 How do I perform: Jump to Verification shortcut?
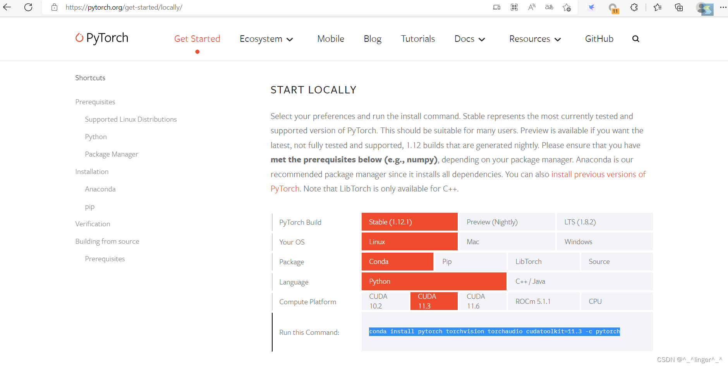tap(93, 224)
